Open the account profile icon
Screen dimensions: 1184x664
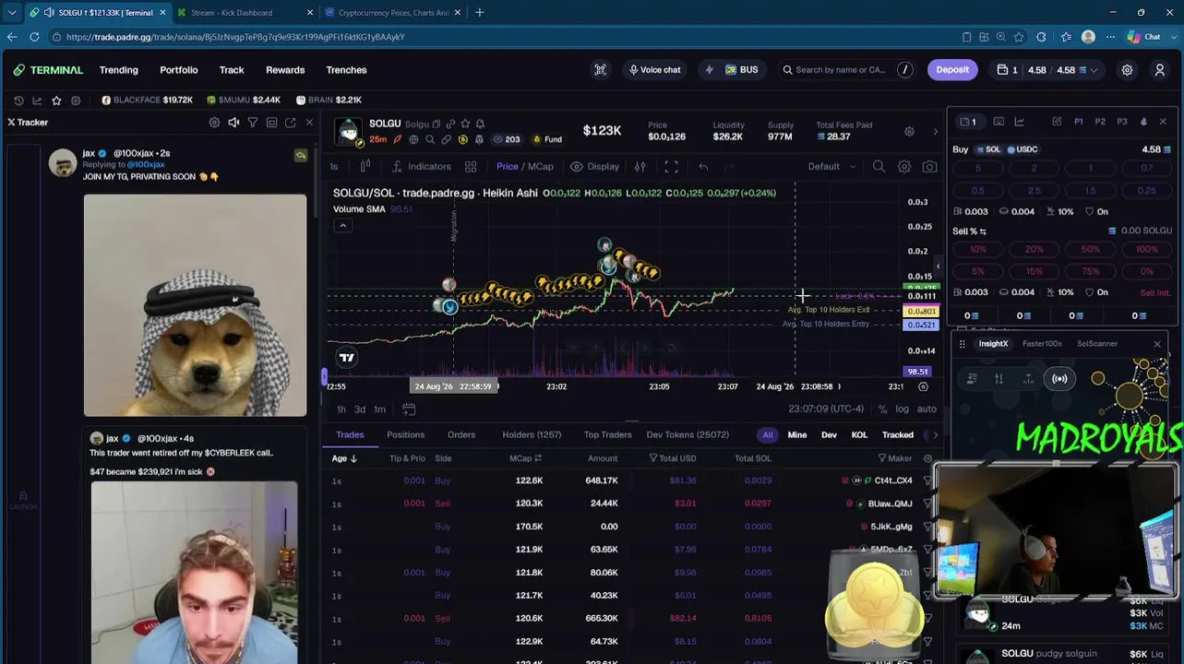pyautogui.click(x=1160, y=70)
